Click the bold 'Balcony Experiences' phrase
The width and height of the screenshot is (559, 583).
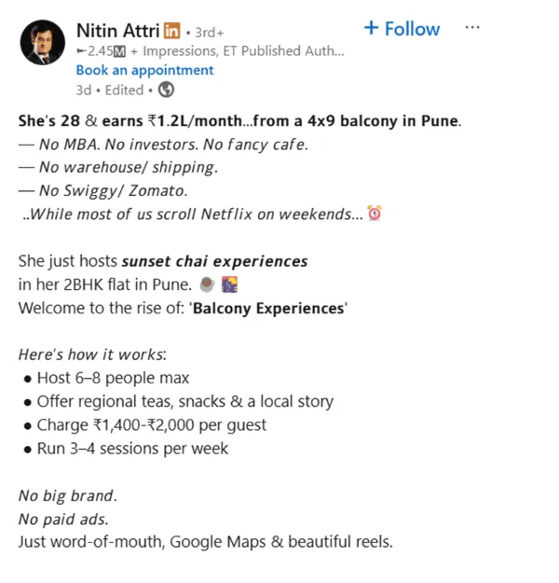(268, 309)
